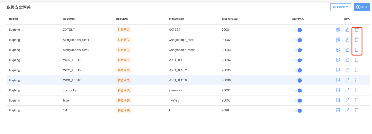This screenshot has width=372, height=134.
Task: Select the 服务网关端口 column header
Action: click(231, 19)
